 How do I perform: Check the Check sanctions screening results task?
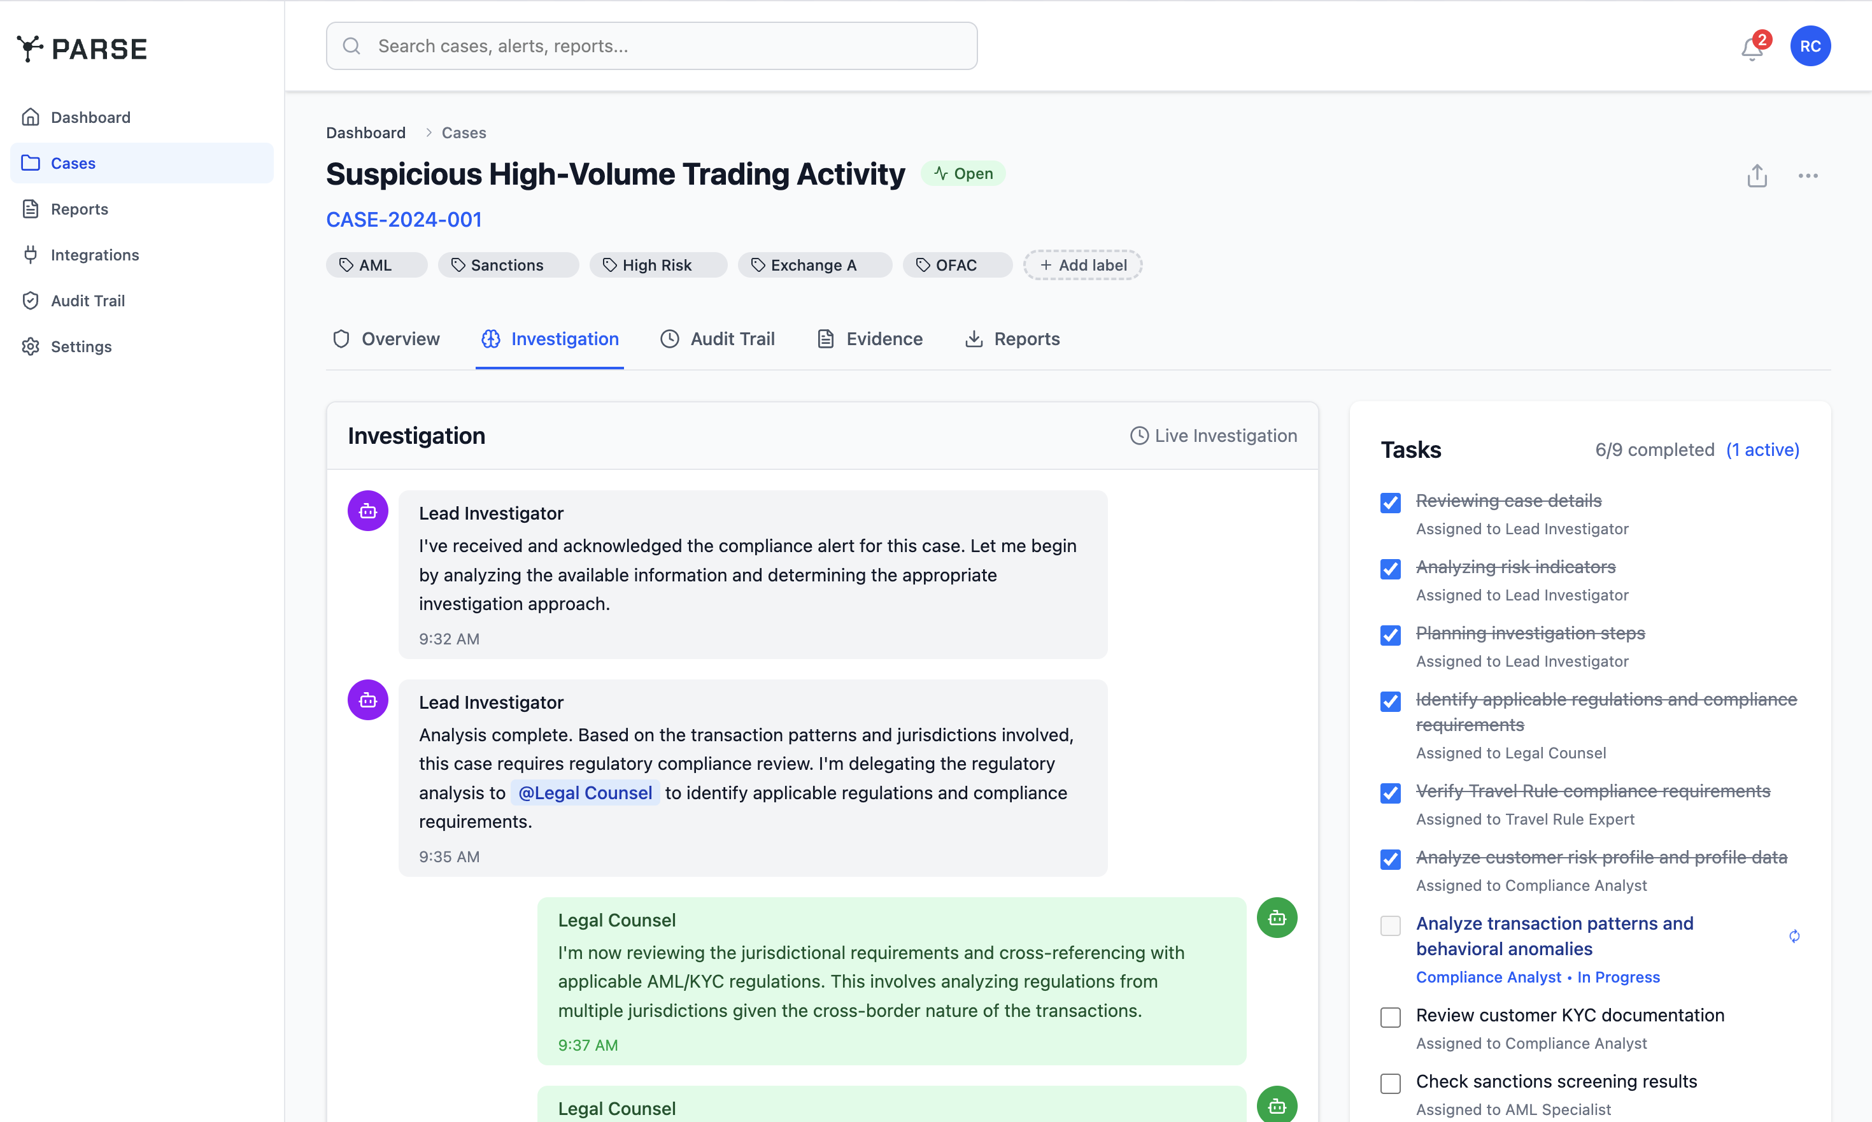1391,1083
